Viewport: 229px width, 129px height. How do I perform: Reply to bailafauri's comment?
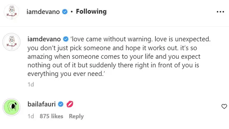click(76, 116)
